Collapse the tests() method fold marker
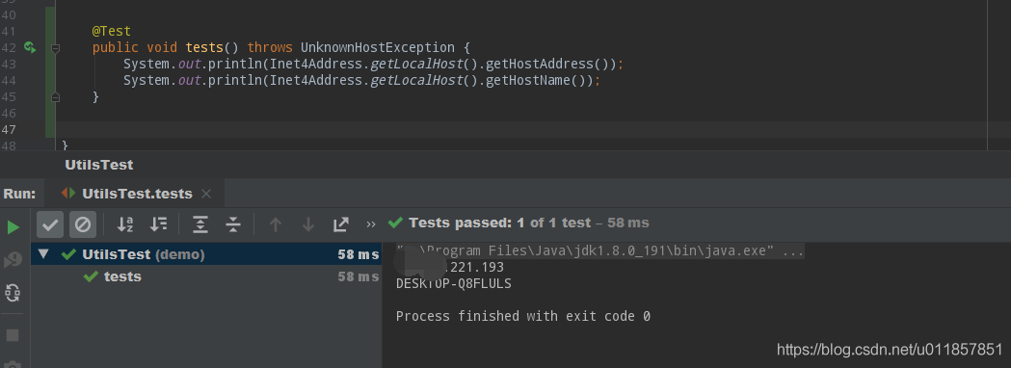The image size is (1011, 368). point(56,48)
